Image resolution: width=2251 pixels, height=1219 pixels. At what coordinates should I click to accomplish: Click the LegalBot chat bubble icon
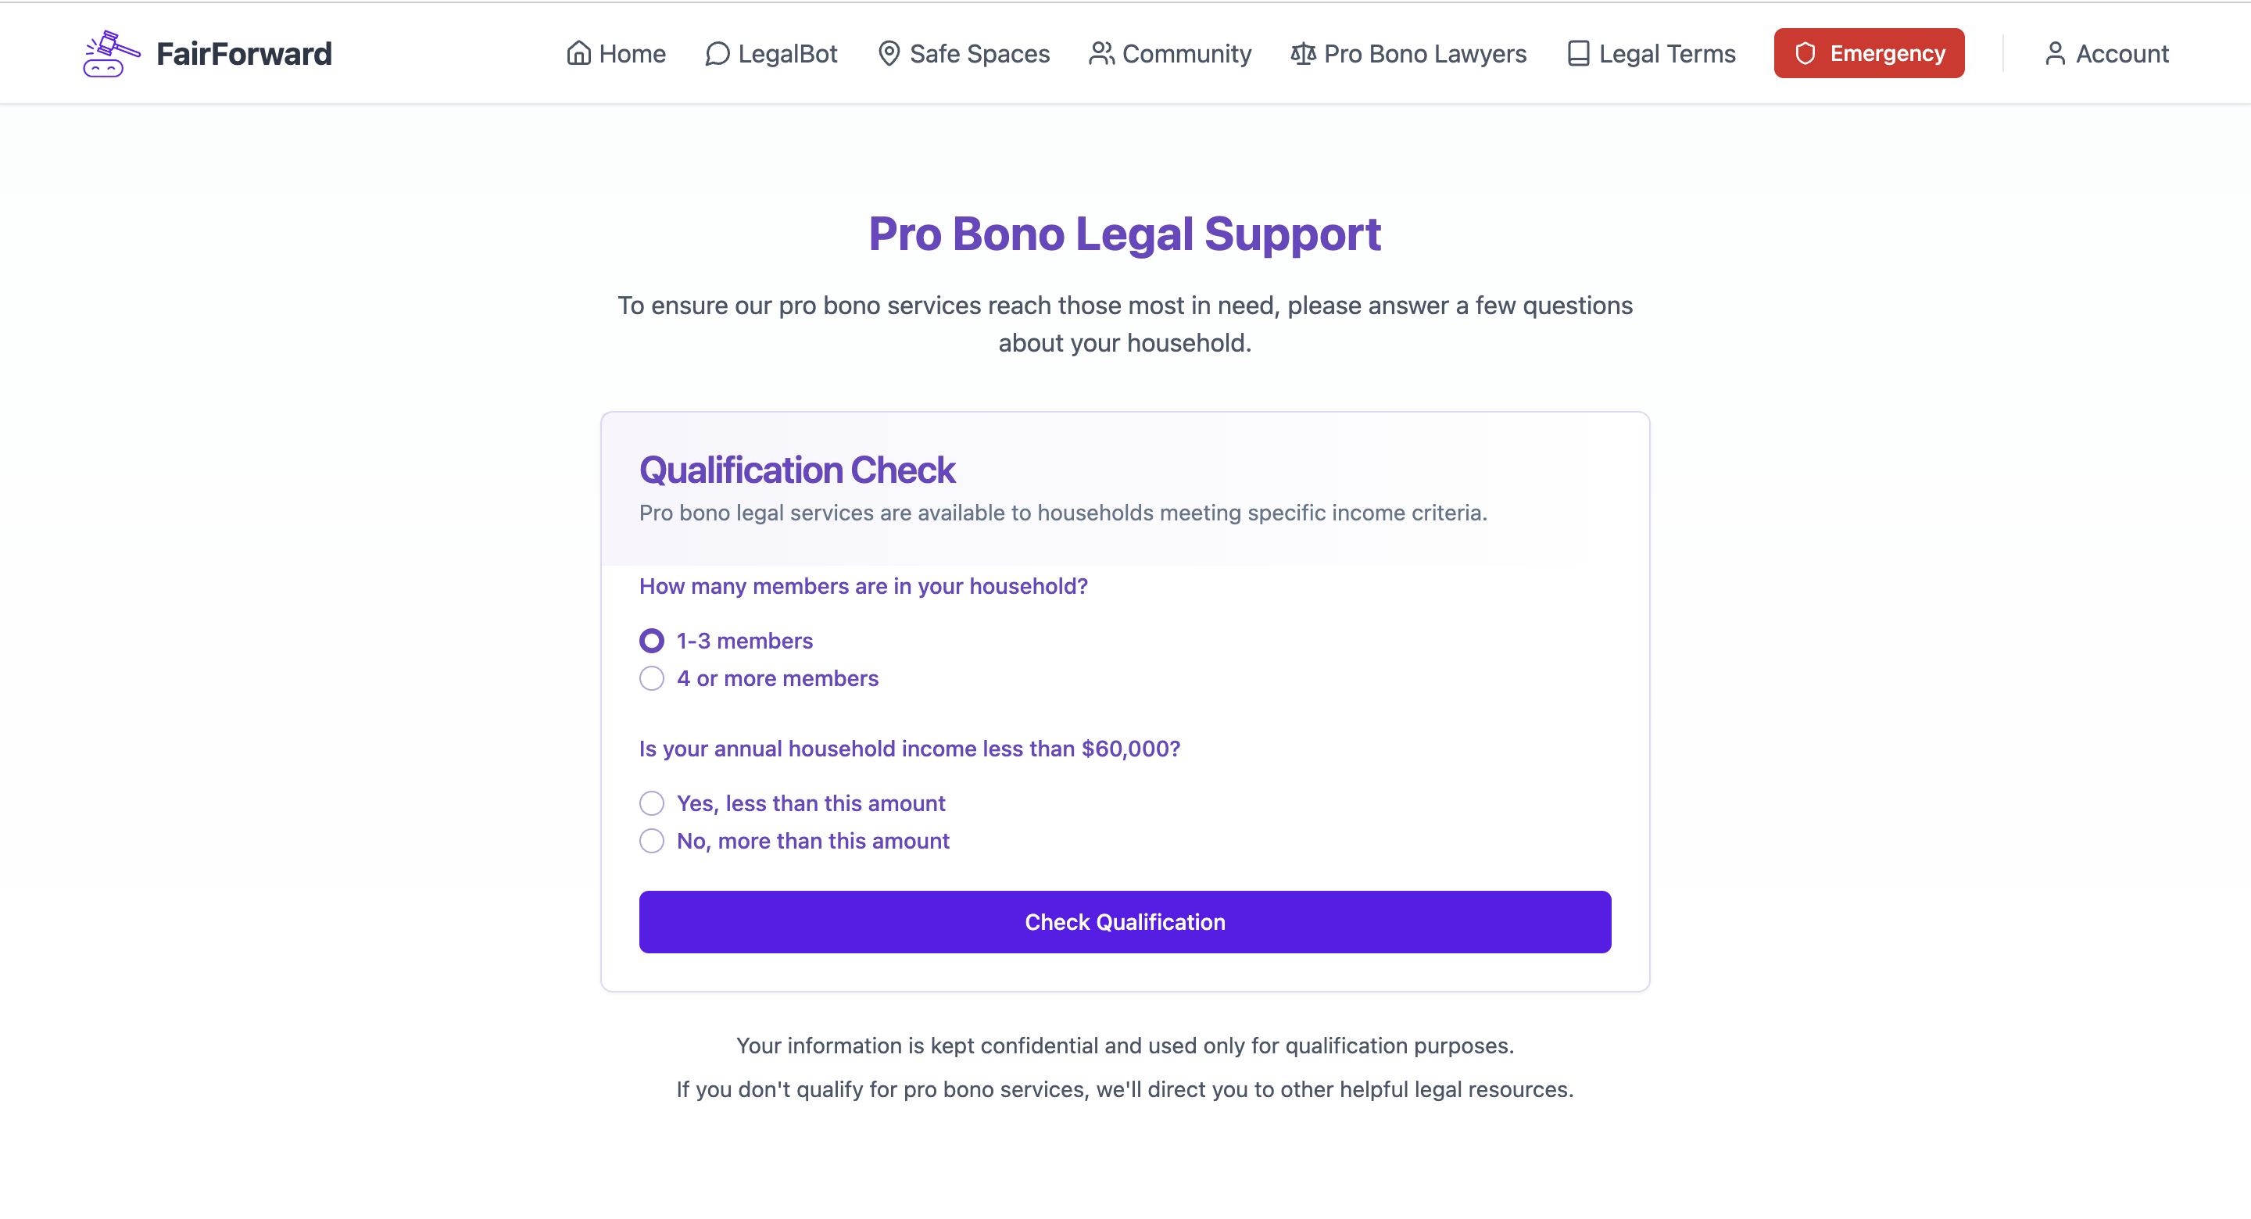pyautogui.click(x=718, y=53)
